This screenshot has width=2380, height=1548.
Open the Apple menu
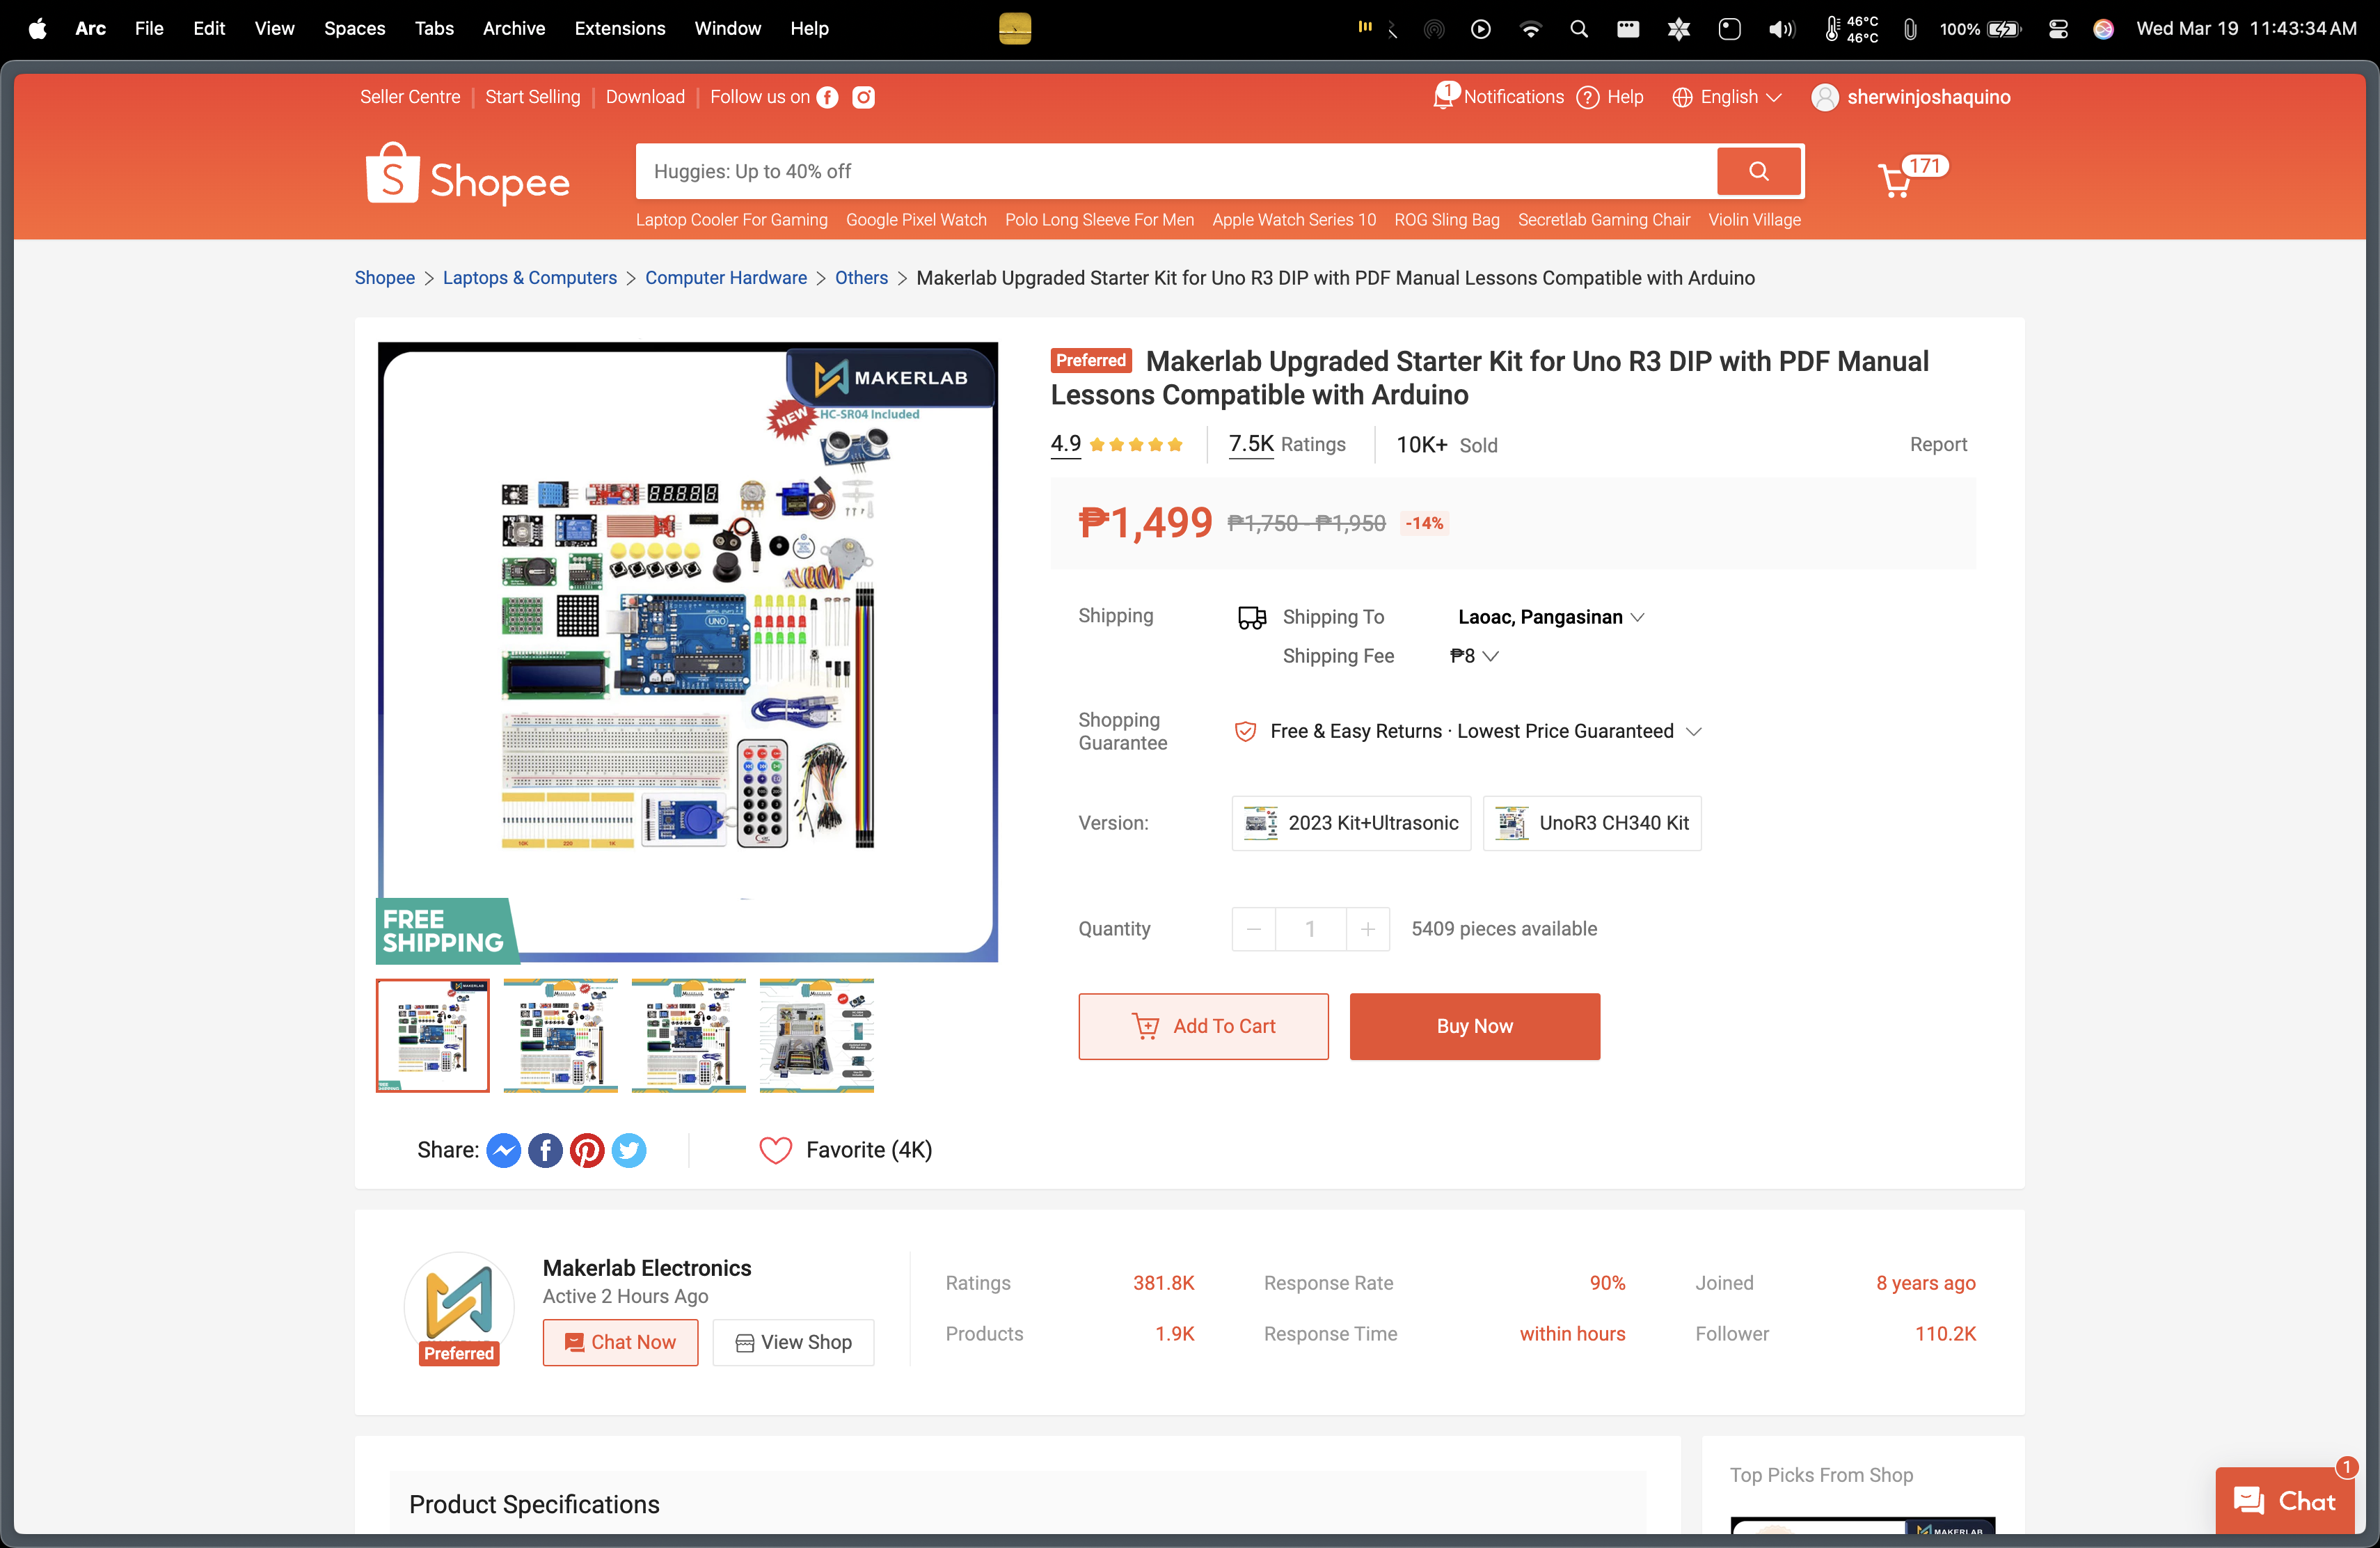38,28
